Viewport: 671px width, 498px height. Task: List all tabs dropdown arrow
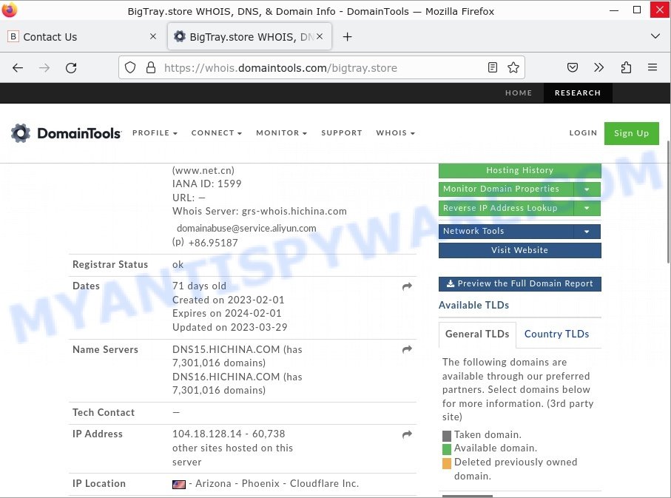point(655,36)
